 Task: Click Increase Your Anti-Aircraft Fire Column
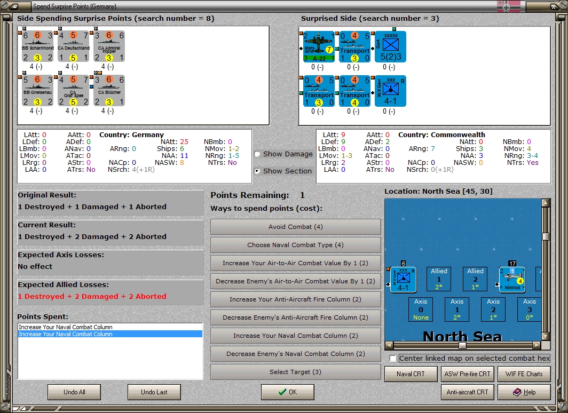click(x=296, y=299)
